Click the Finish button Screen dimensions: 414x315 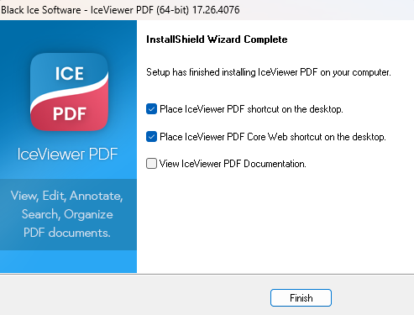point(301,297)
